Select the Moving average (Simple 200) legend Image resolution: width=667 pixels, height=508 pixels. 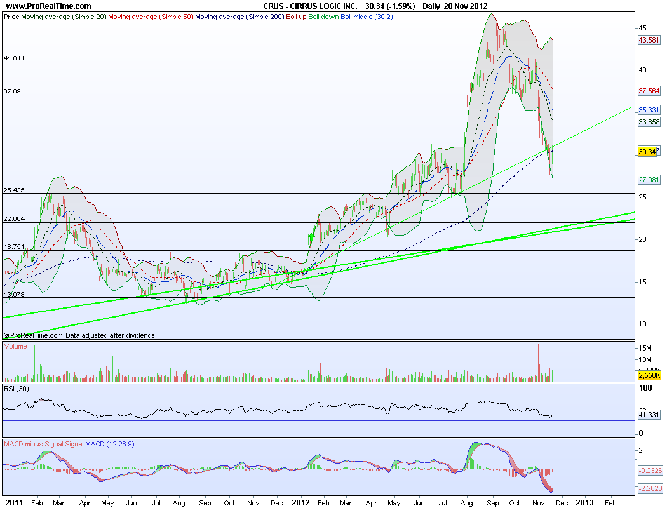239,17
